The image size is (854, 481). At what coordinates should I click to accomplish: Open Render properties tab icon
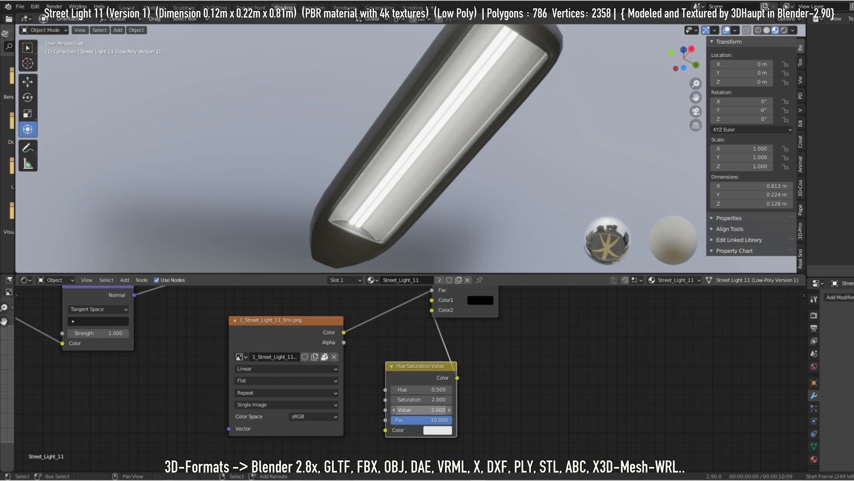pyautogui.click(x=813, y=316)
